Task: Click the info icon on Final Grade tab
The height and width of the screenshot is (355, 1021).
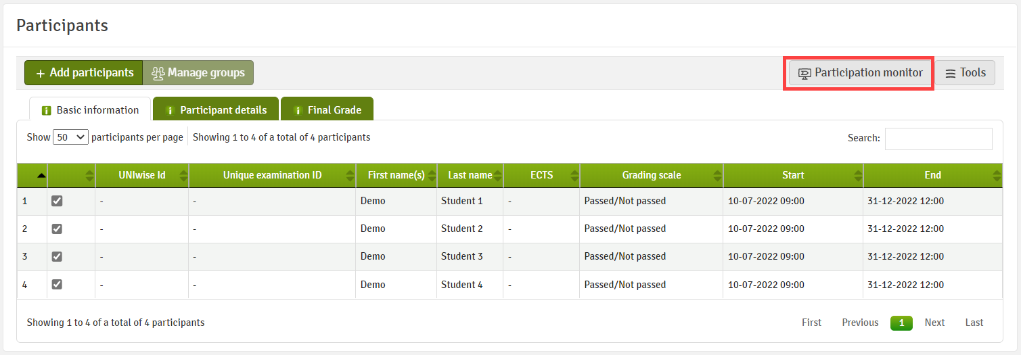Action: 298,110
